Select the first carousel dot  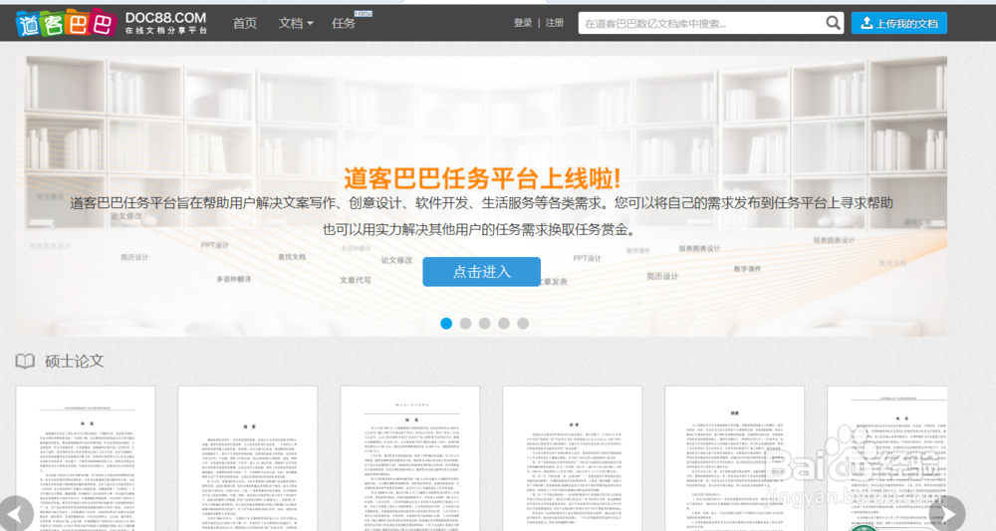[x=446, y=324]
